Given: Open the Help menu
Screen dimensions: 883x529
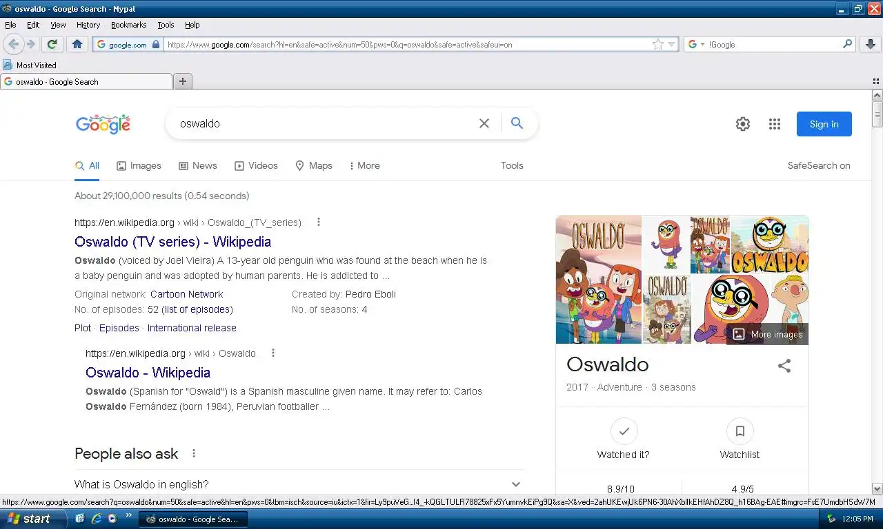Looking at the screenshot, I should (x=192, y=25).
